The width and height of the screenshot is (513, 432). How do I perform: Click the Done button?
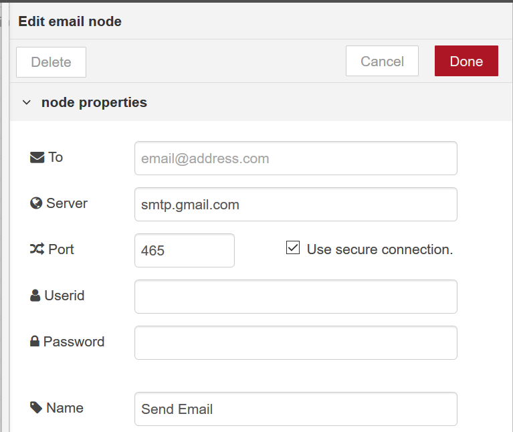coord(466,61)
